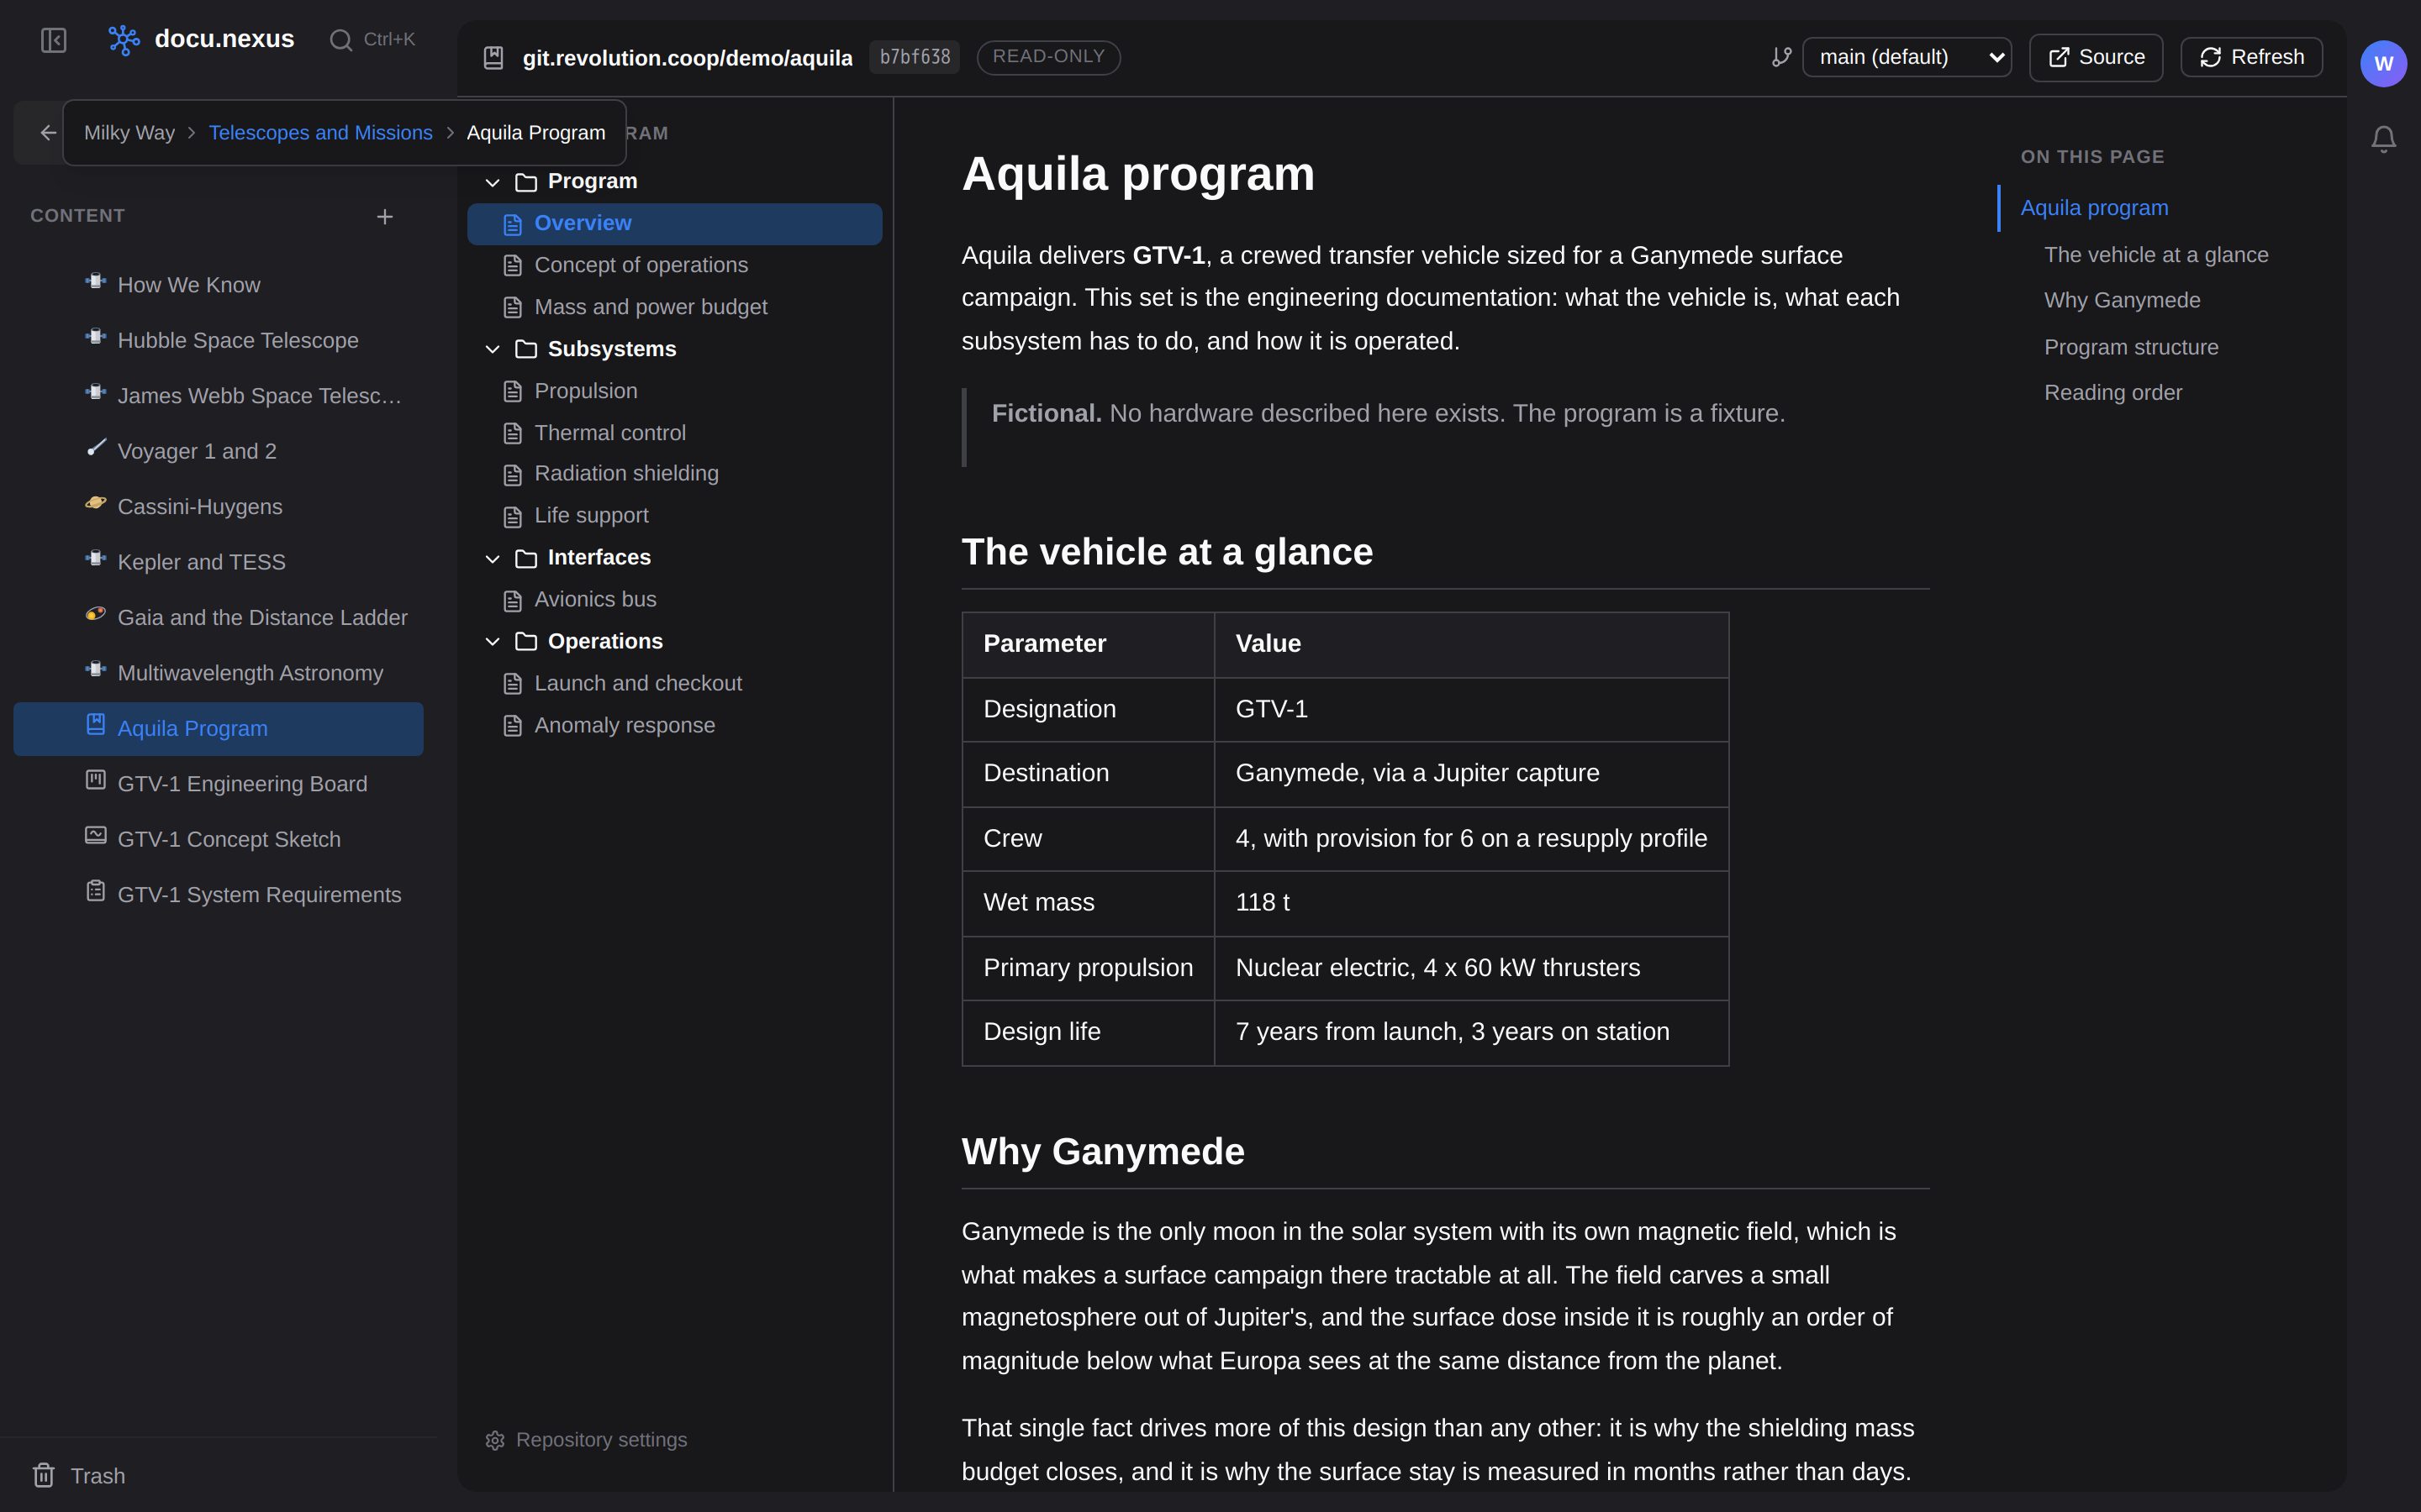Screen dimensions: 2421x1512
Task: Click the 118 t table cell
Action: click(1472, 903)
